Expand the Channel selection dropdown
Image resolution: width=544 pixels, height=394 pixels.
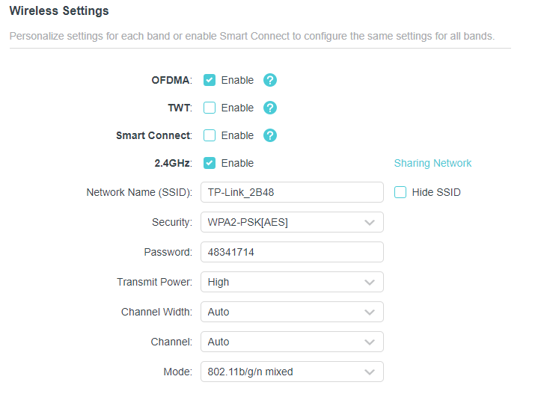(x=291, y=342)
